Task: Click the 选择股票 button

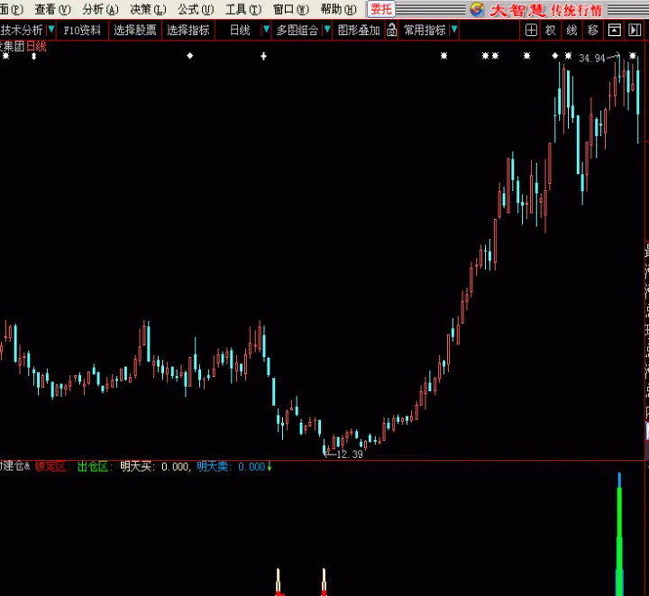Action: (x=135, y=31)
